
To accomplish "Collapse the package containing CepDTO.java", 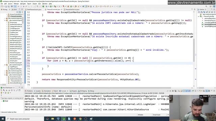I will coord(5,65).
